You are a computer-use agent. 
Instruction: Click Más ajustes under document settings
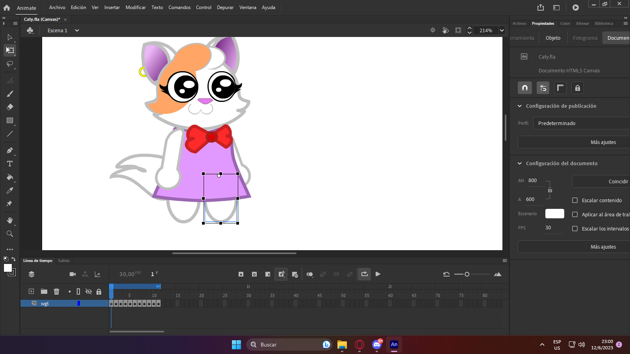point(574,247)
